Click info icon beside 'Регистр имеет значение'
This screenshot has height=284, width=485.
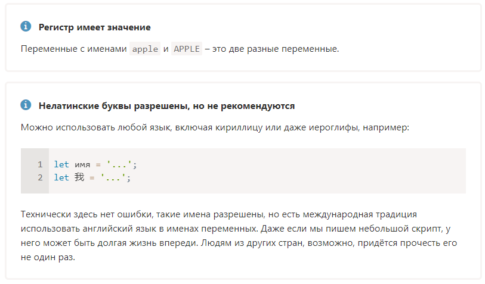(26, 26)
